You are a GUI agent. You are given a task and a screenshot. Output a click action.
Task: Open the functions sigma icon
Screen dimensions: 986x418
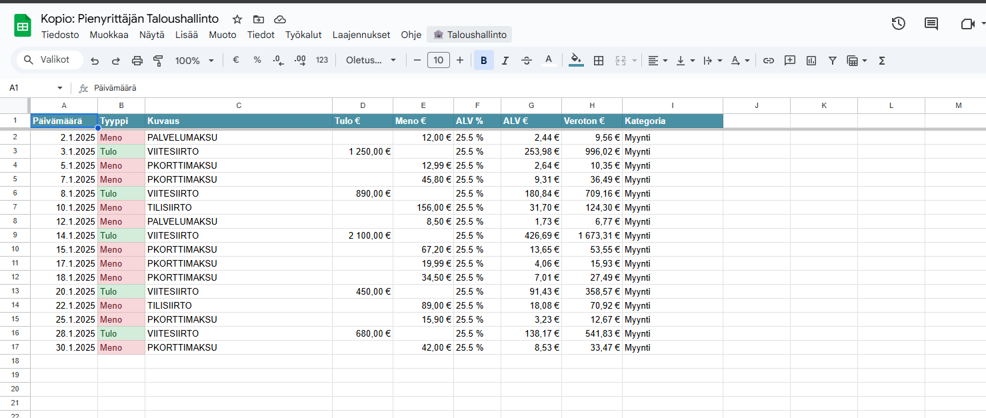pyautogui.click(x=882, y=61)
